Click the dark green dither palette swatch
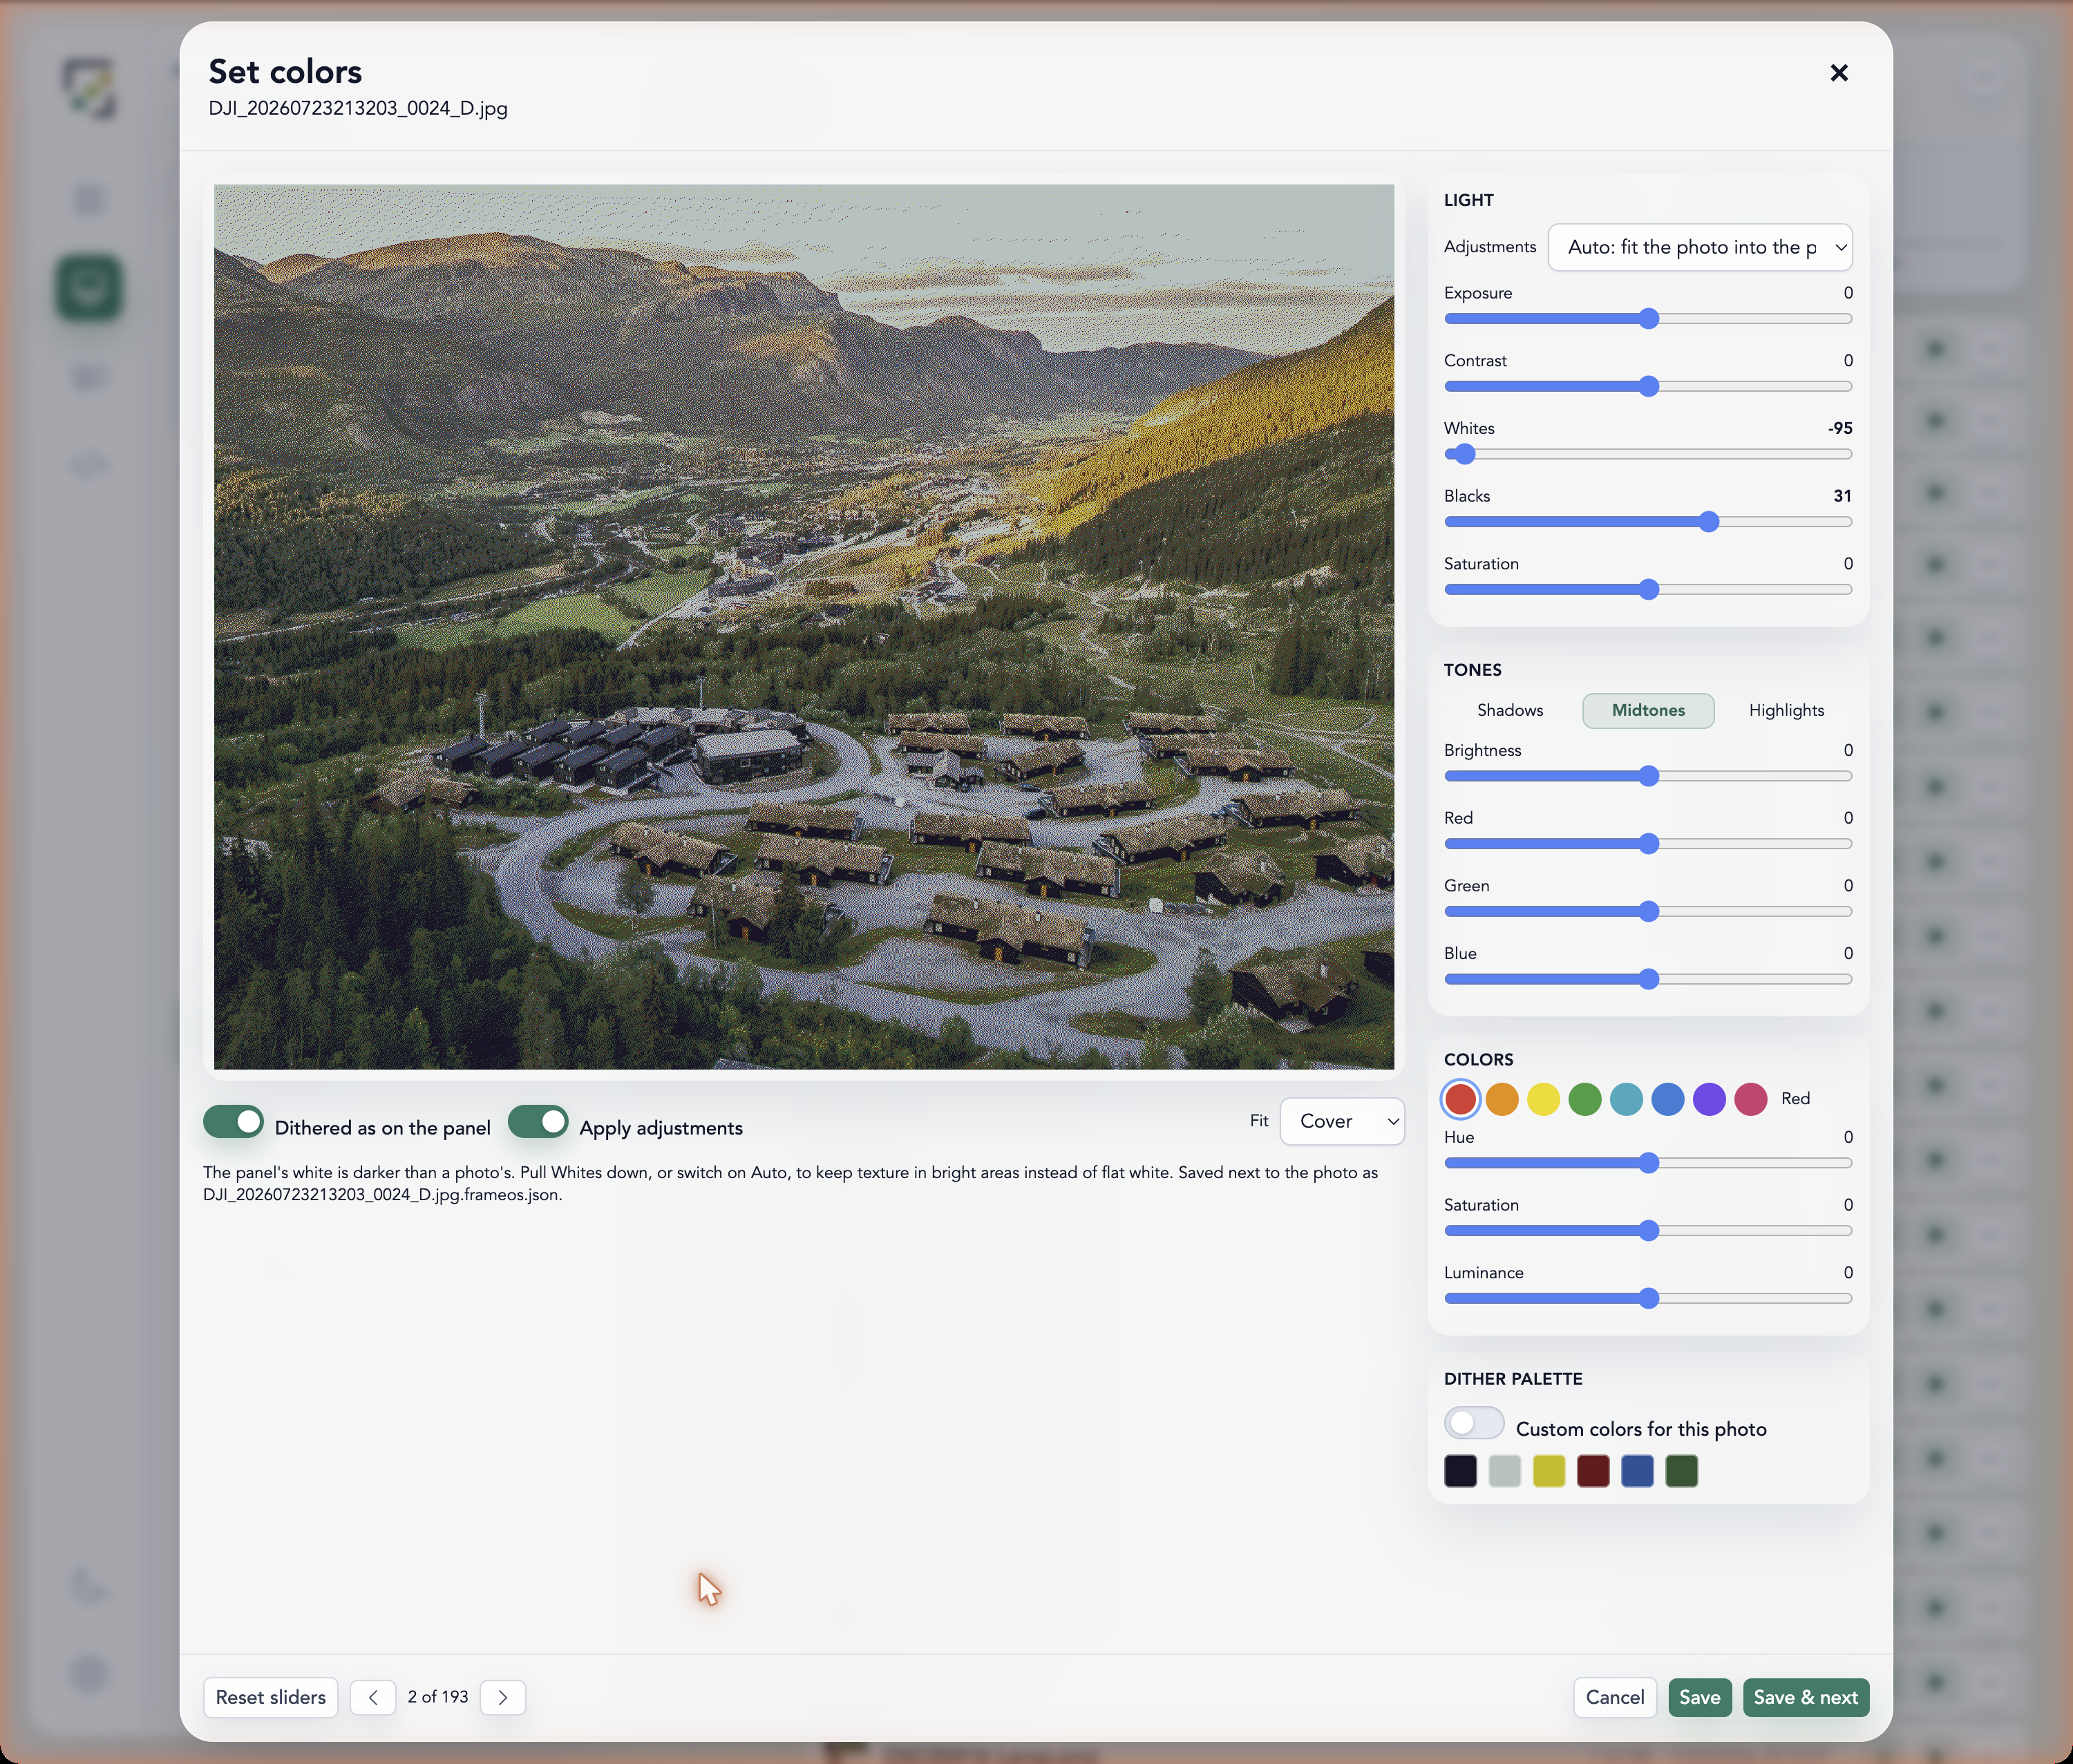Viewport: 2073px width, 1764px height. coord(1682,1471)
